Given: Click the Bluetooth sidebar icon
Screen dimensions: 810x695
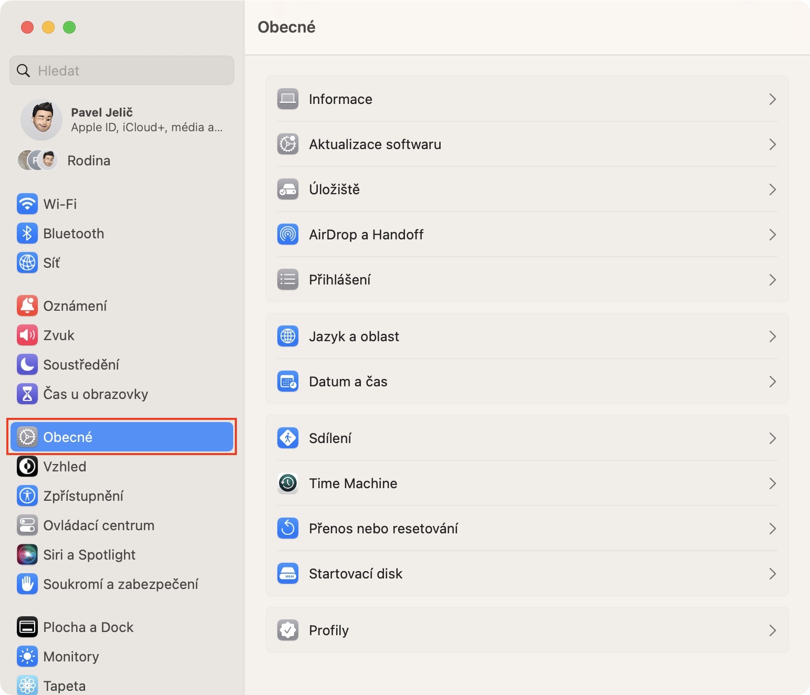Looking at the screenshot, I should click(x=27, y=234).
